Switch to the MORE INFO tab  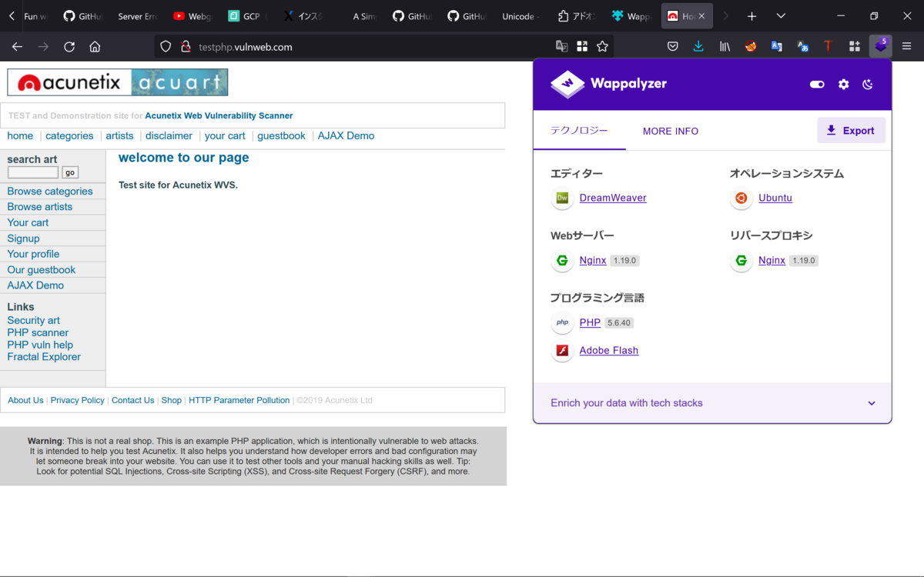click(671, 132)
